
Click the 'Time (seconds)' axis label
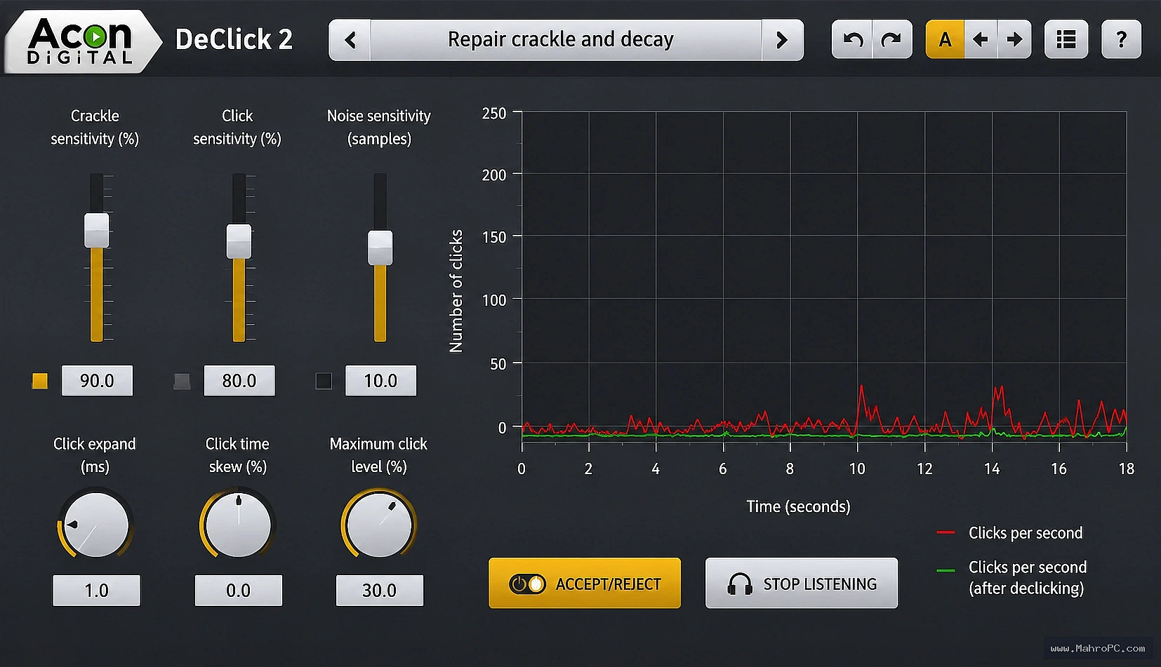click(798, 506)
